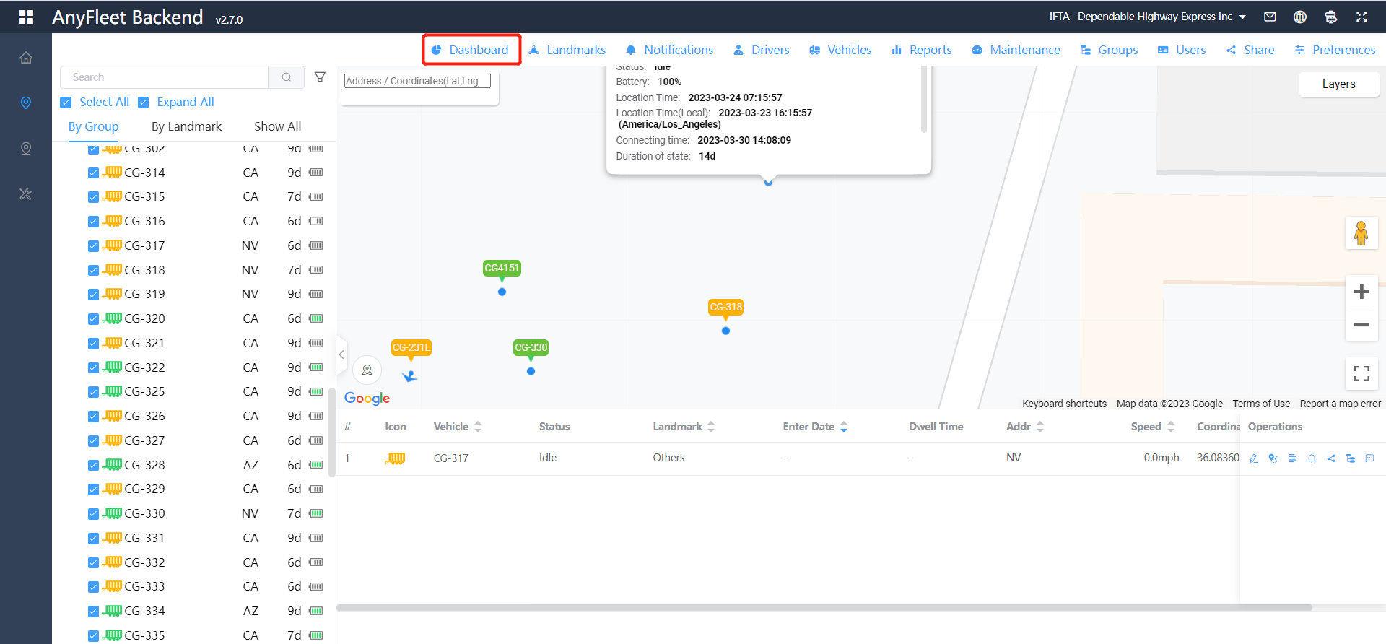
Task: Open the Landmarks tab
Action: [567, 50]
